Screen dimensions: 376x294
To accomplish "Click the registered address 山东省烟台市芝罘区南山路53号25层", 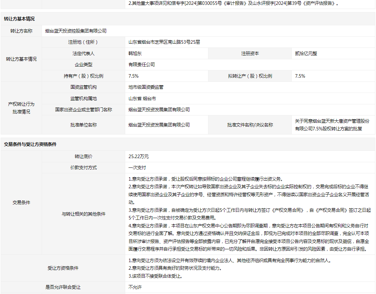I will click(x=164, y=42).
